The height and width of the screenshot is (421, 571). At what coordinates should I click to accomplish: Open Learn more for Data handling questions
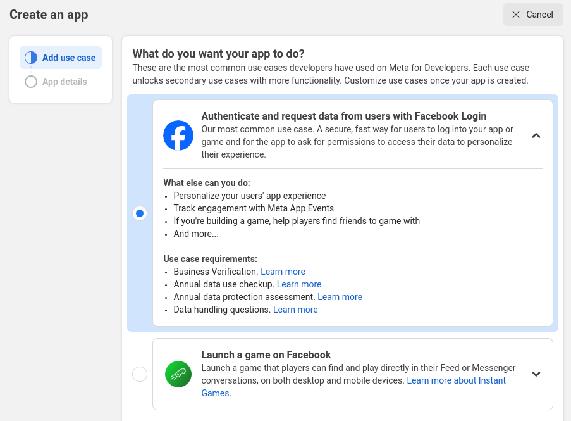(x=295, y=310)
